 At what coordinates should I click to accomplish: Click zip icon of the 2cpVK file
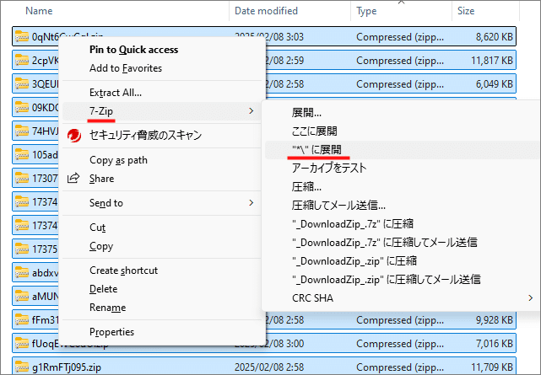(x=22, y=61)
